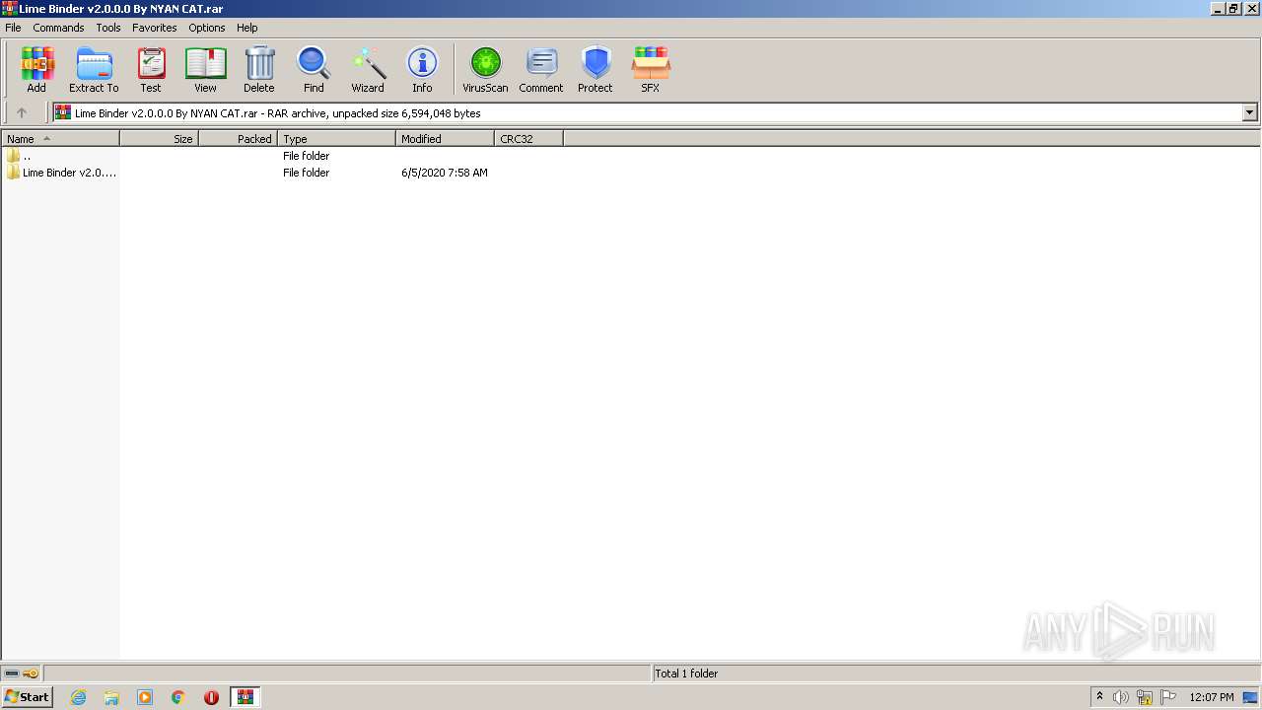Click the Add toolbar icon
The image size is (1262, 710).
pyautogui.click(x=36, y=70)
